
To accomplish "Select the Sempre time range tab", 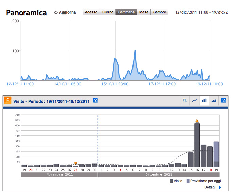I will (160, 12).
